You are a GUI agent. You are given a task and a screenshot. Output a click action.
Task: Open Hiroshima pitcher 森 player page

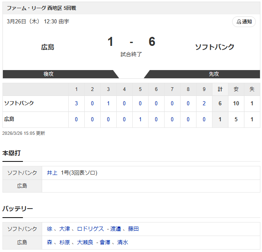point(50,242)
